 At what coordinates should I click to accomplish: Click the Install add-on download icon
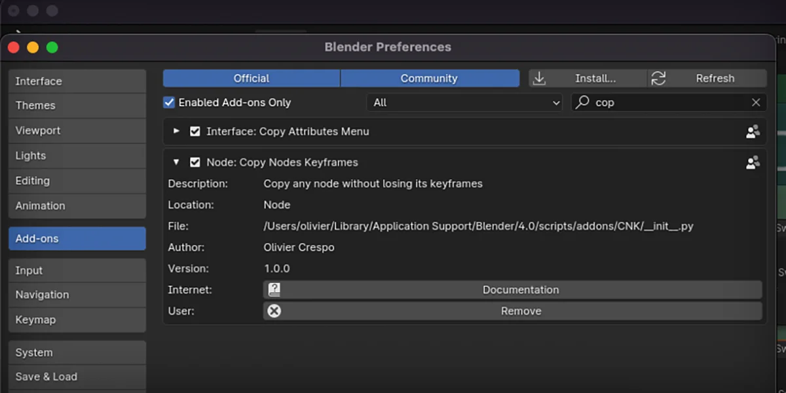coord(538,78)
